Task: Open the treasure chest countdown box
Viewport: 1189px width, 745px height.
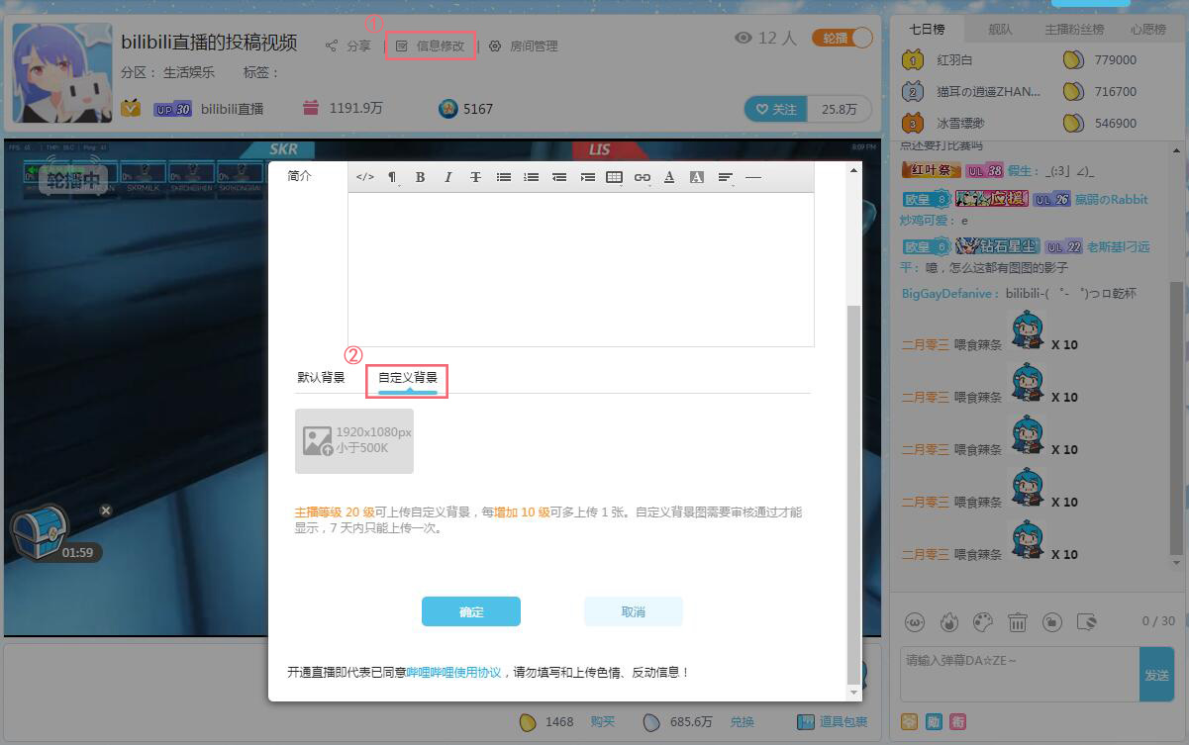Action: (40, 532)
